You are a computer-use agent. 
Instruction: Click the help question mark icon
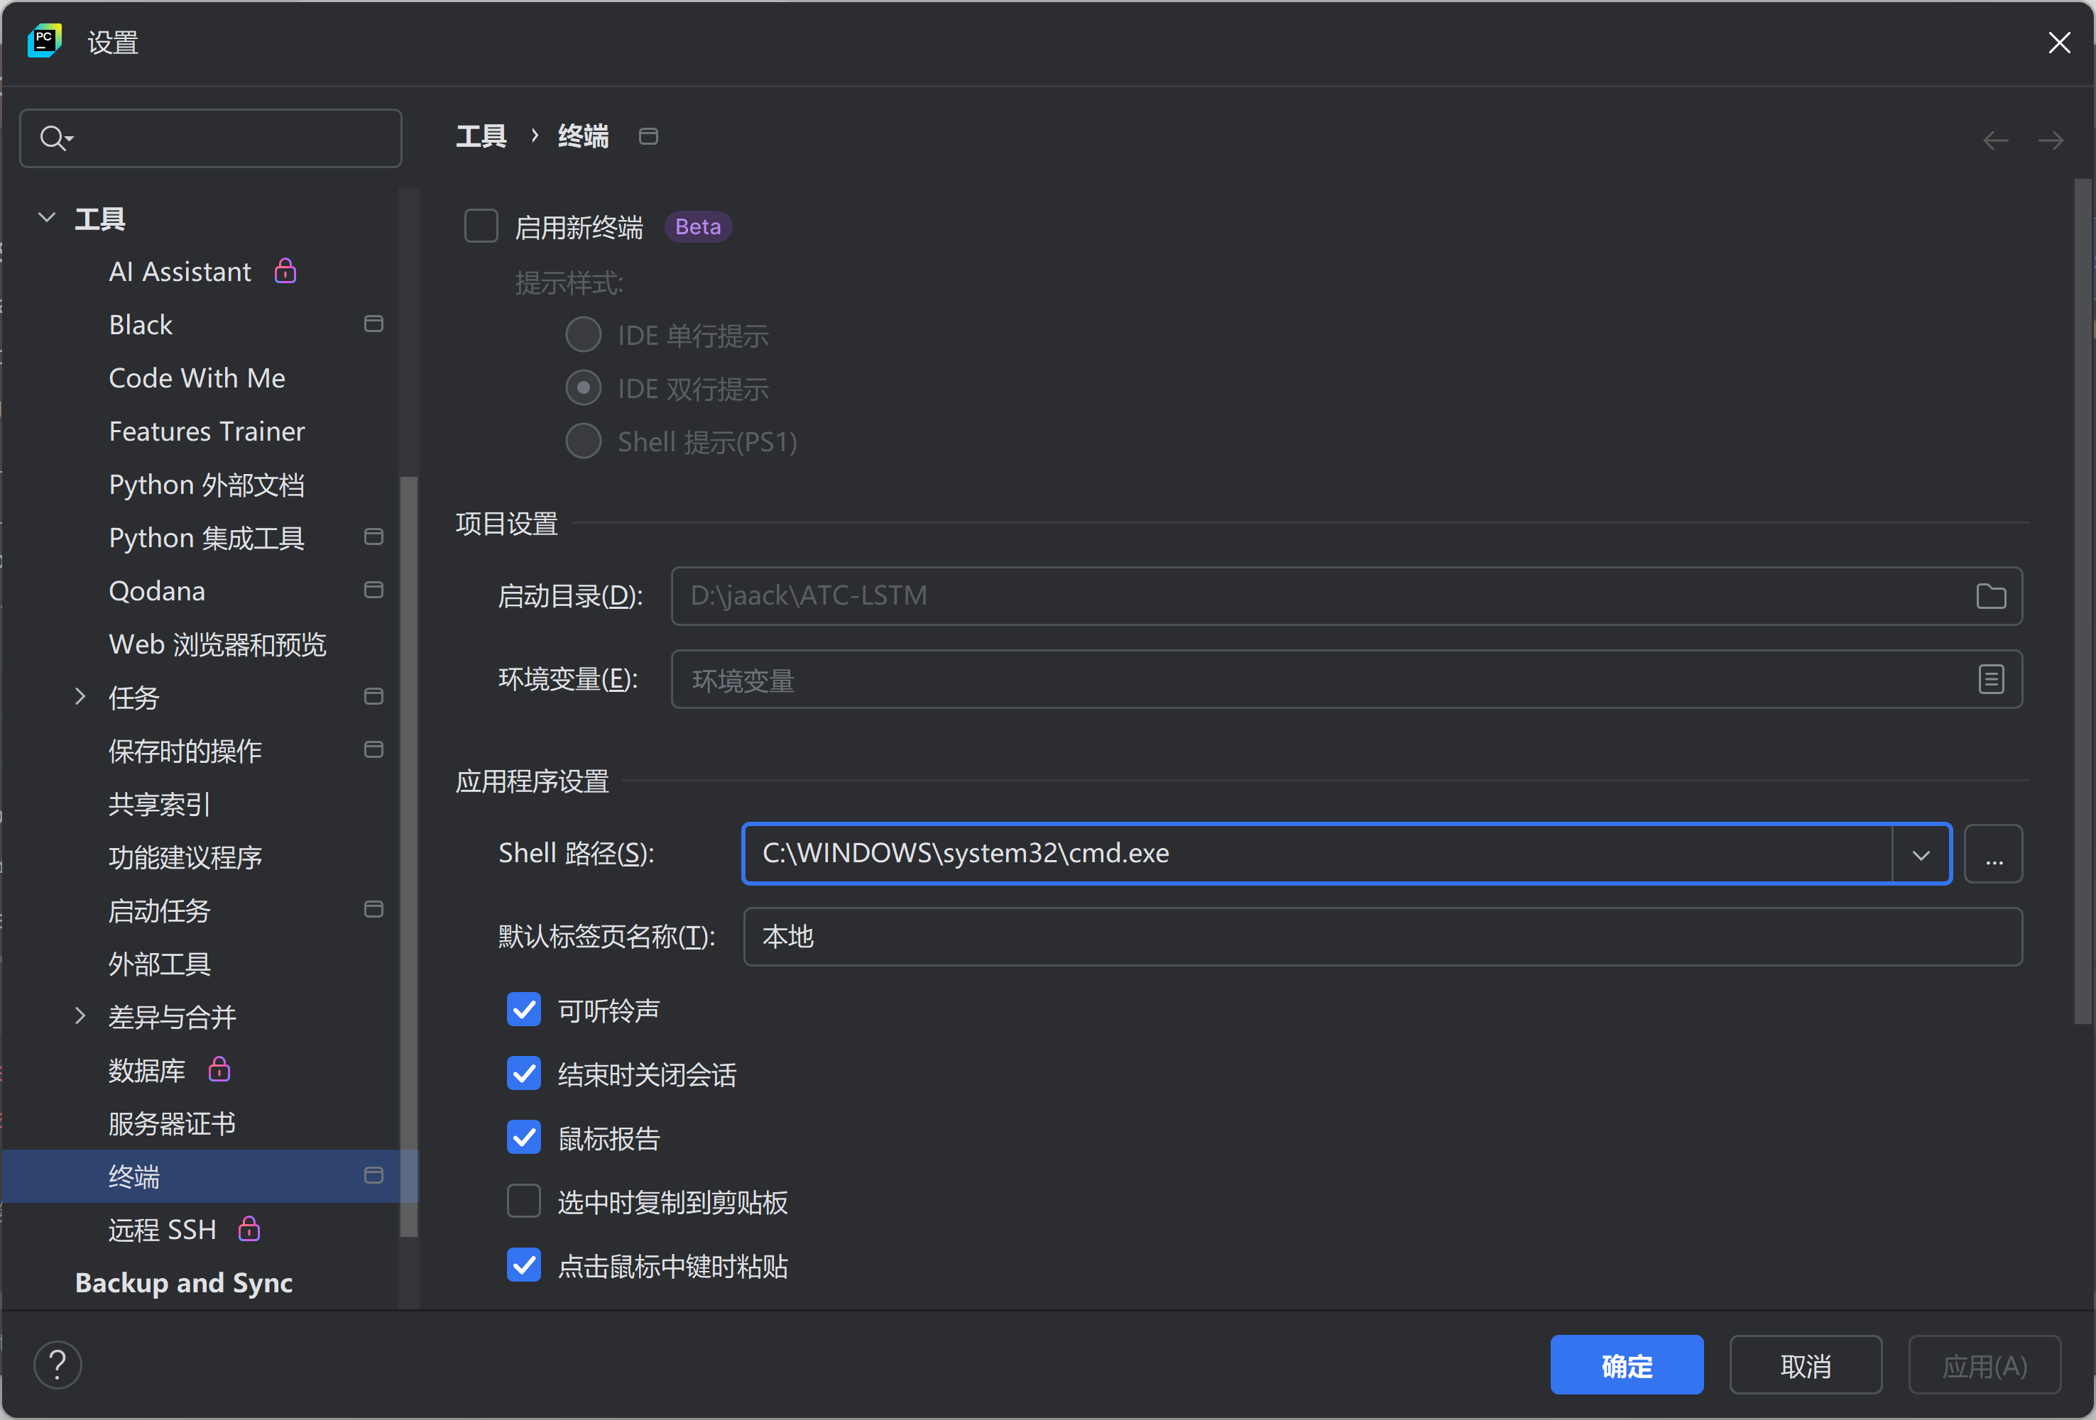pyautogui.click(x=58, y=1364)
